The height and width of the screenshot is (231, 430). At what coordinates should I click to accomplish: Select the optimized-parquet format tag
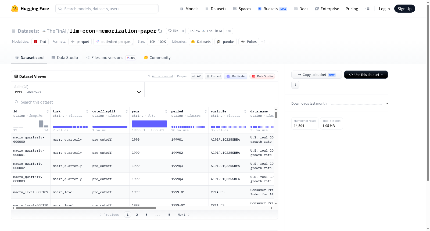[x=113, y=42]
